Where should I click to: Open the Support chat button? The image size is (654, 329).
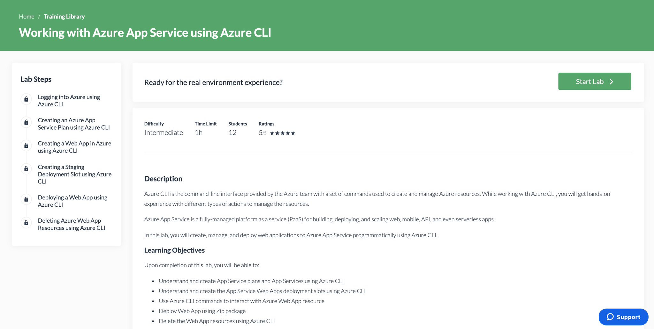click(623, 317)
